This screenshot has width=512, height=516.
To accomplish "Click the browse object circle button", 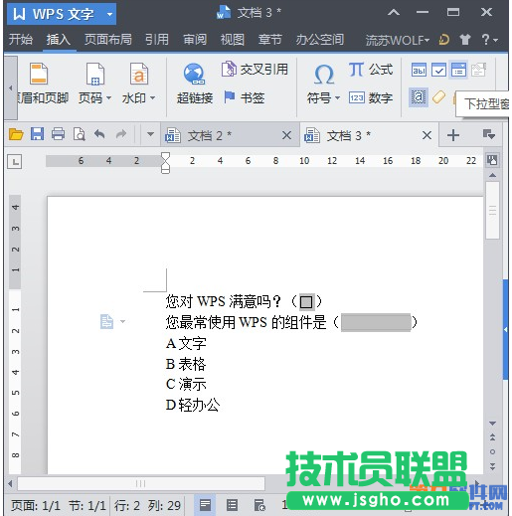I will tap(493, 451).
